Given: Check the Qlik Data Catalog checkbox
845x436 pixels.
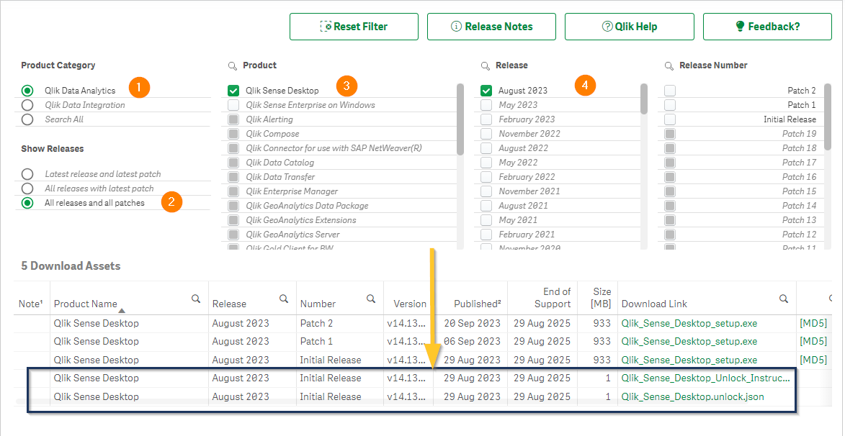Looking at the screenshot, I should [x=233, y=163].
